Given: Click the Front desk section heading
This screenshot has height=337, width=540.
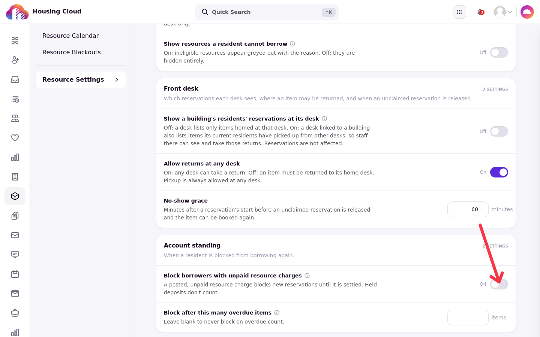Looking at the screenshot, I should click(x=181, y=88).
